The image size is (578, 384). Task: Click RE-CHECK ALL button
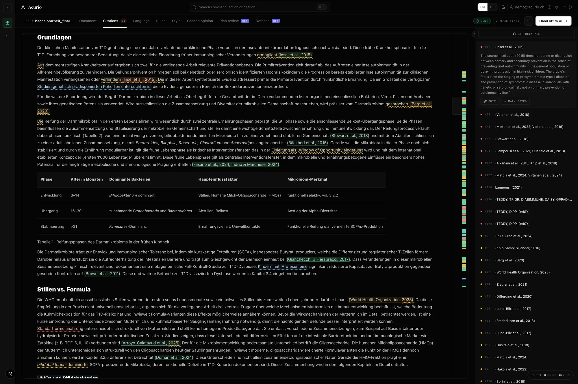526,34
